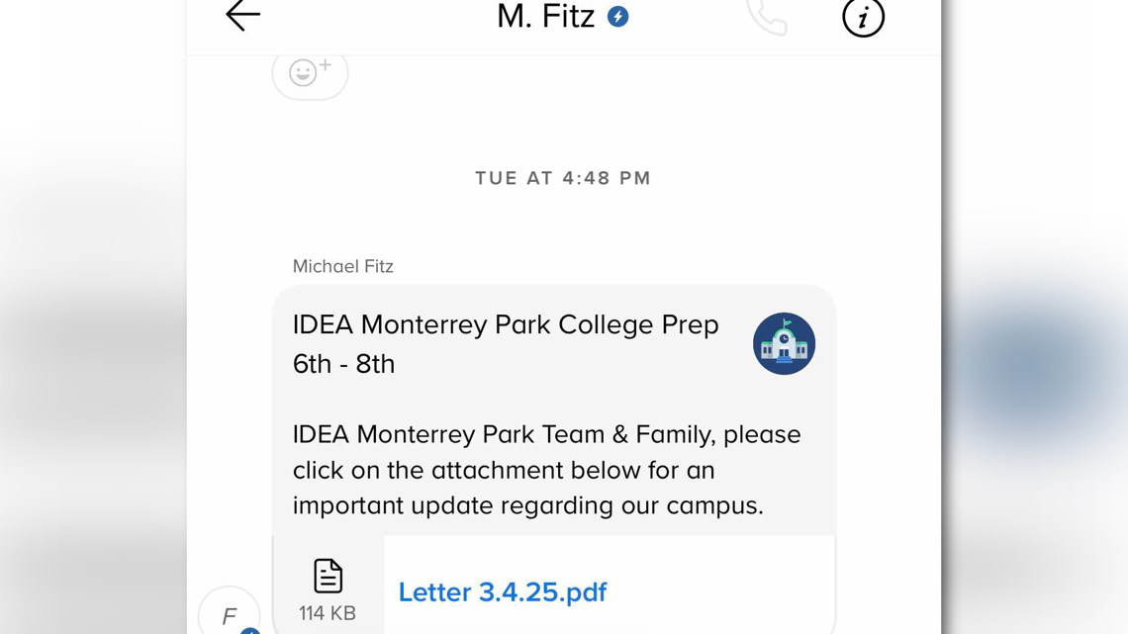Tap the TUE AT 4:48 PM timestamp

click(563, 178)
